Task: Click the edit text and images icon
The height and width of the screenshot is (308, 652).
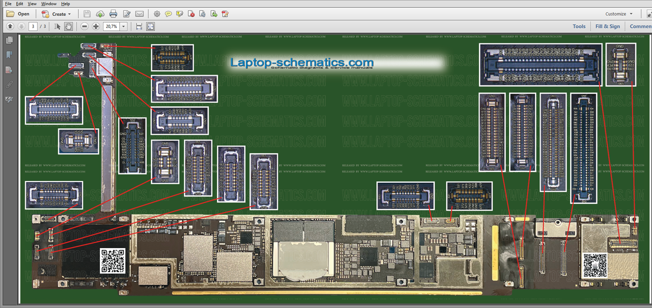Action: (x=127, y=14)
